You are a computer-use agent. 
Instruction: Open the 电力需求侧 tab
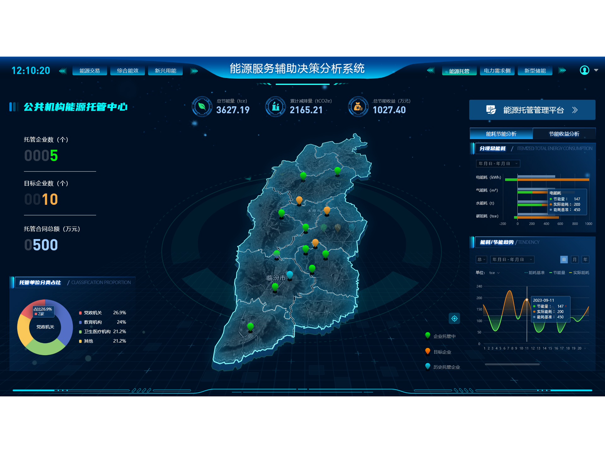(x=497, y=71)
